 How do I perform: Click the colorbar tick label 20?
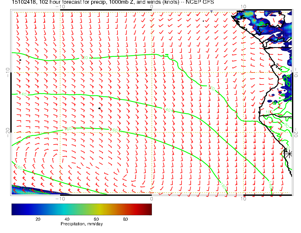point(38,219)
